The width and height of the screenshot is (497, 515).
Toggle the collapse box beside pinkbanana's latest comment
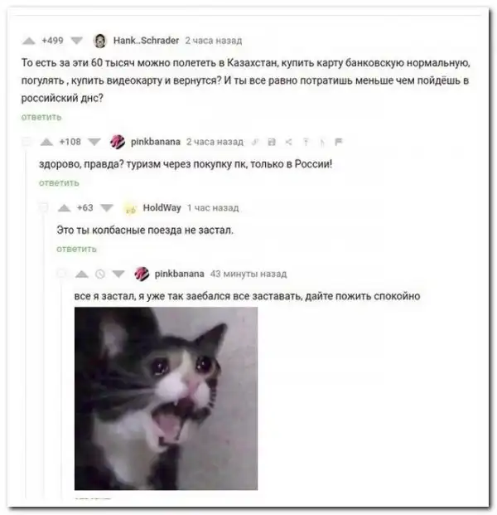[61, 274]
